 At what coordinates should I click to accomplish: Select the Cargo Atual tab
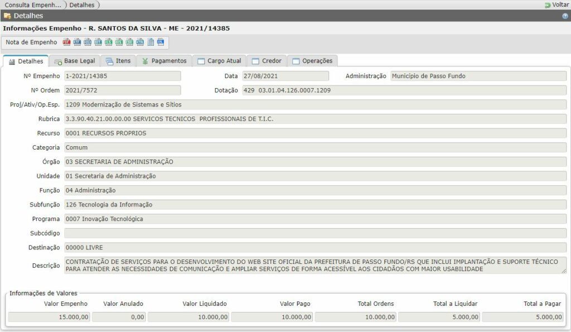click(220, 61)
